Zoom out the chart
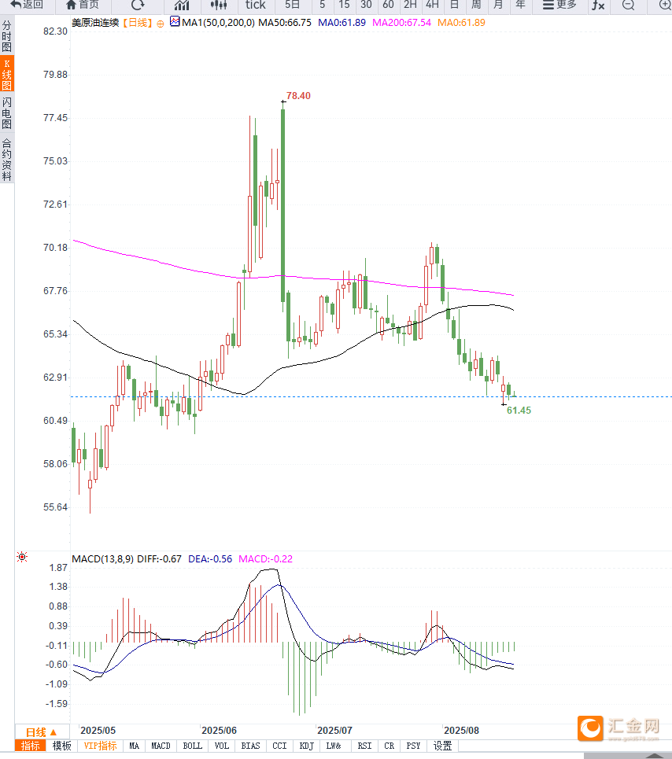672x759 pixels. tap(628, 6)
